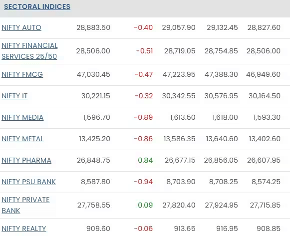
Task: Open the NIFTY PHARMA index link
Action: click(x=26, y=160)
